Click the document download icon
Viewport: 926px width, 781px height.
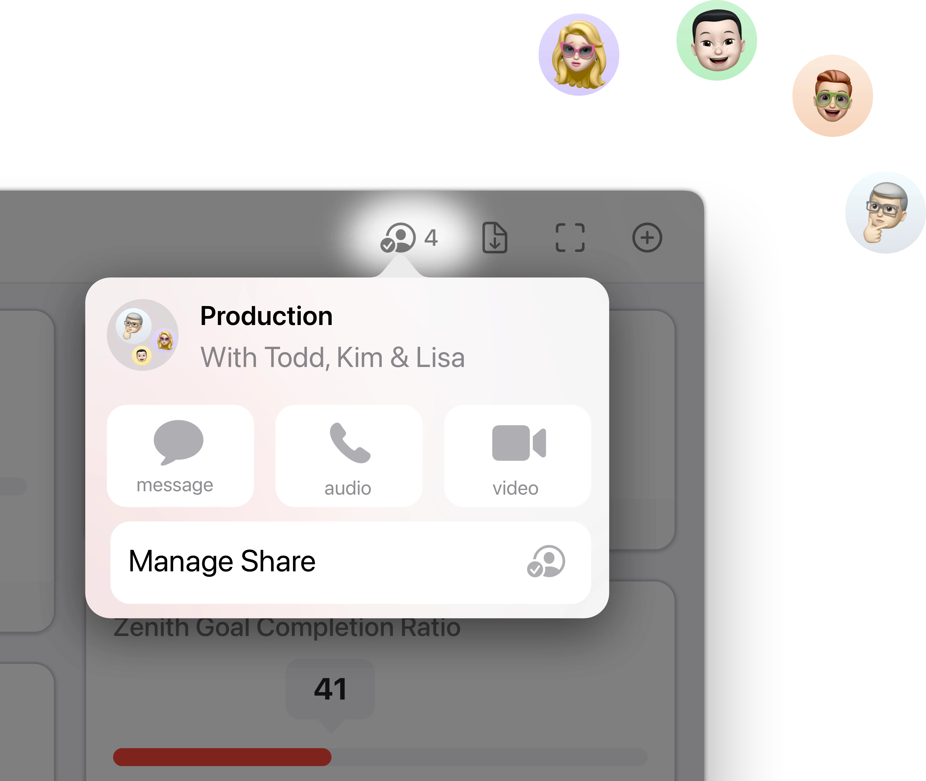click(494, 238)
